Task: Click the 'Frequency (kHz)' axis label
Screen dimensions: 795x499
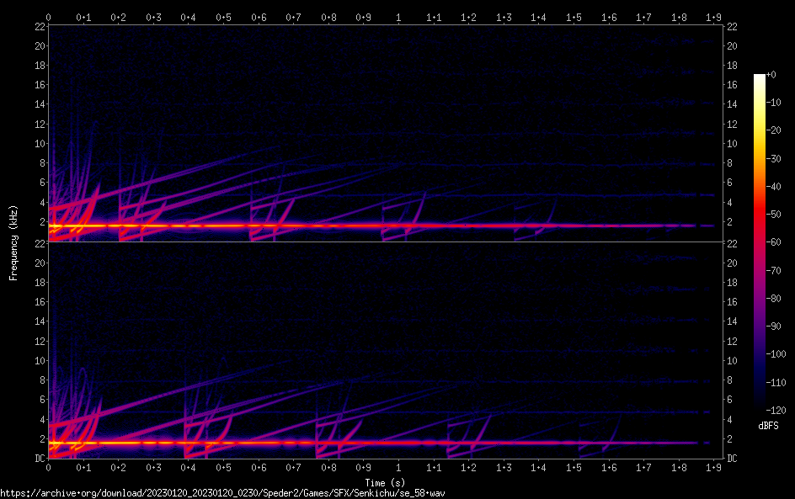Action: point(13,242)
